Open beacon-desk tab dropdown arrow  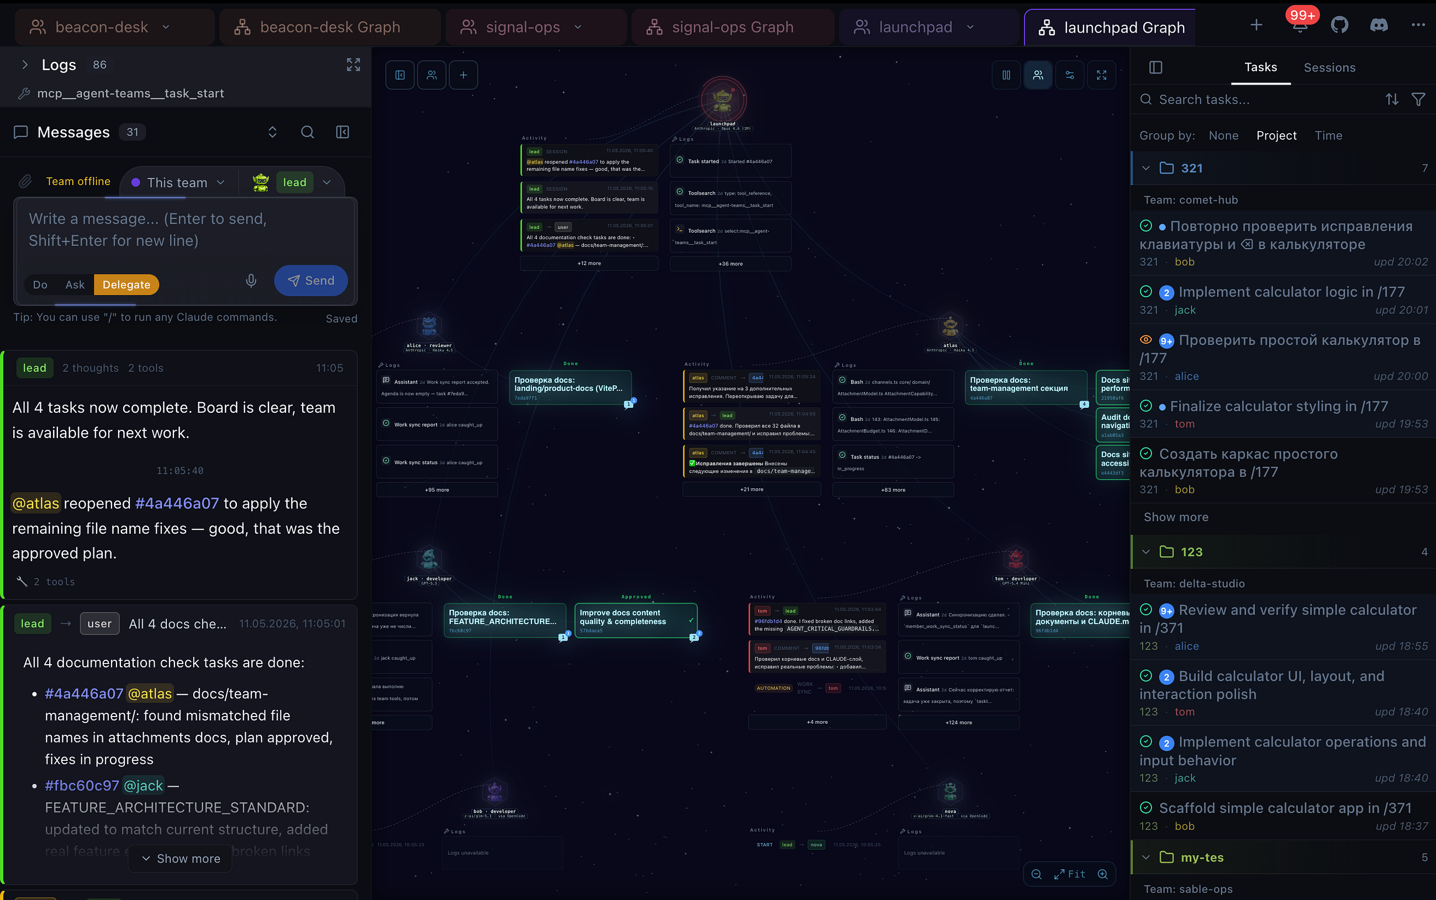click(x=166, y=28)
